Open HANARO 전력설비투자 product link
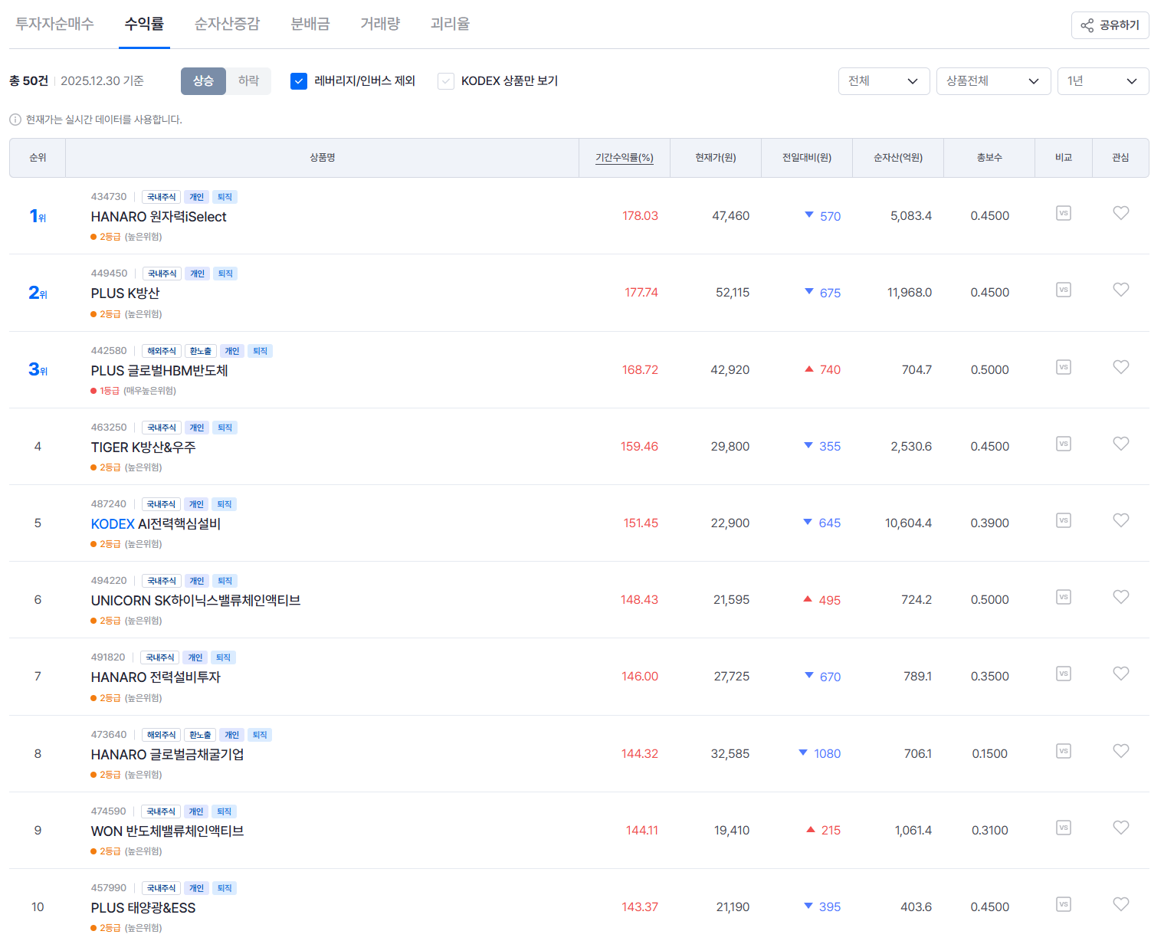The height and width of the screenshot is (941, 1151). (x=156, y=677)
